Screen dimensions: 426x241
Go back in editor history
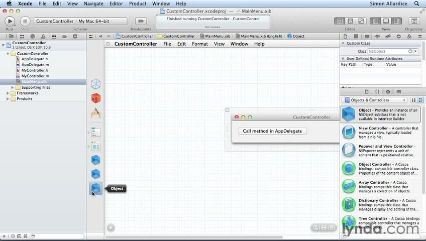coord(100,36)
